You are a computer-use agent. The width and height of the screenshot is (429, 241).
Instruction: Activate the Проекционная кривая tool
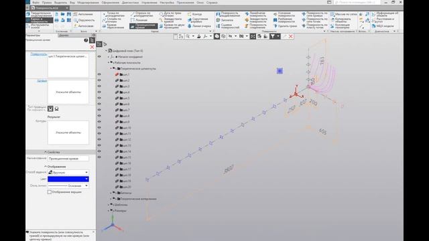tap(143, 26)
